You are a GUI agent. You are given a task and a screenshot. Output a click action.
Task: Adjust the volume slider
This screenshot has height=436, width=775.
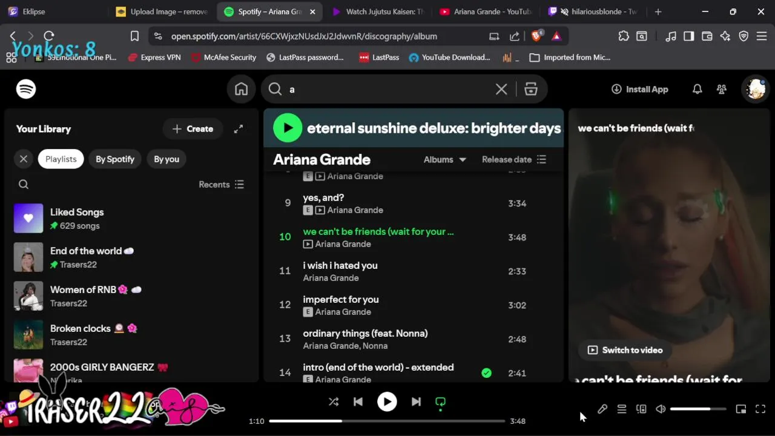click(698, 409)
